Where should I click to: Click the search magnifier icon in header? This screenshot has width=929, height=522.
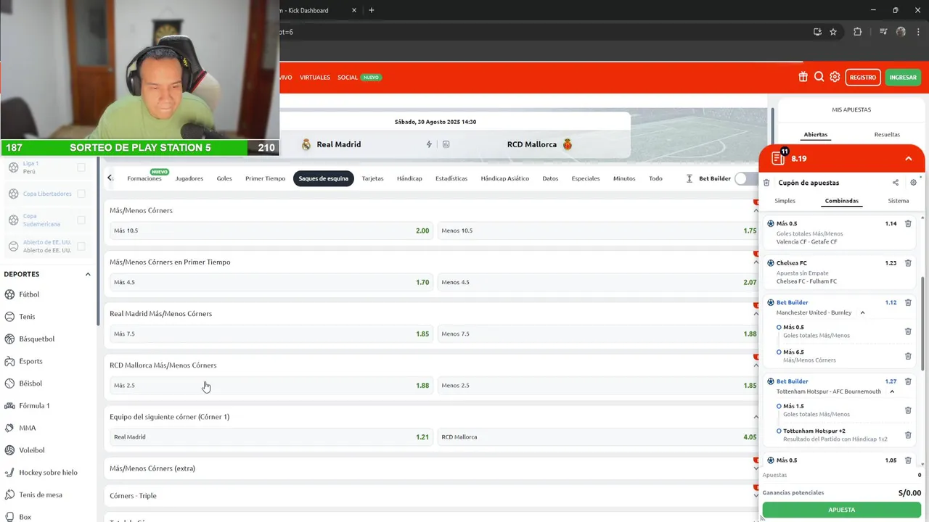point(819,77)
